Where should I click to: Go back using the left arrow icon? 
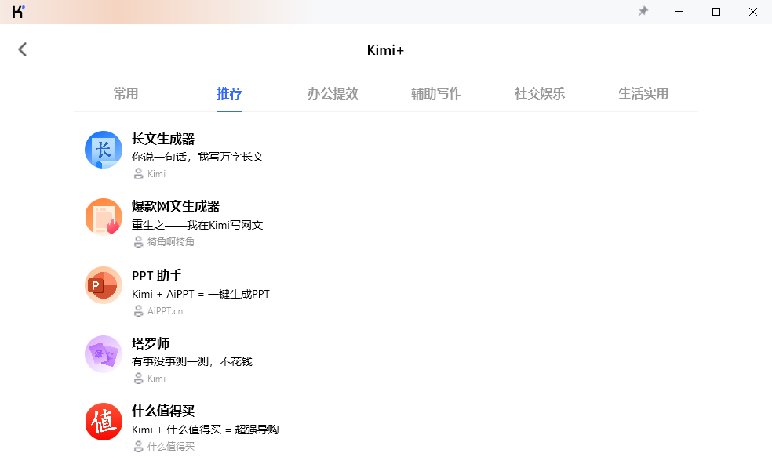(22, 49)
